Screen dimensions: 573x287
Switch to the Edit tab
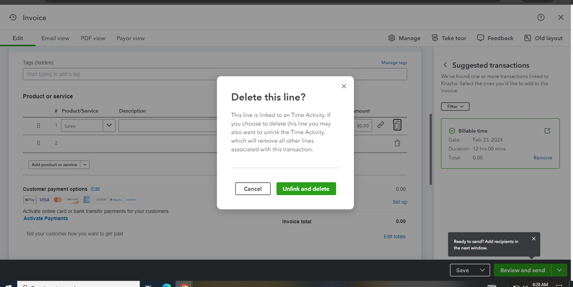(18, 38)
